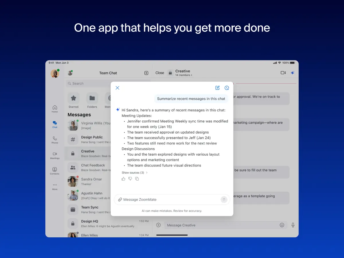
Task: Focus the Message ZoomMate field
Action: click(172, 200)
